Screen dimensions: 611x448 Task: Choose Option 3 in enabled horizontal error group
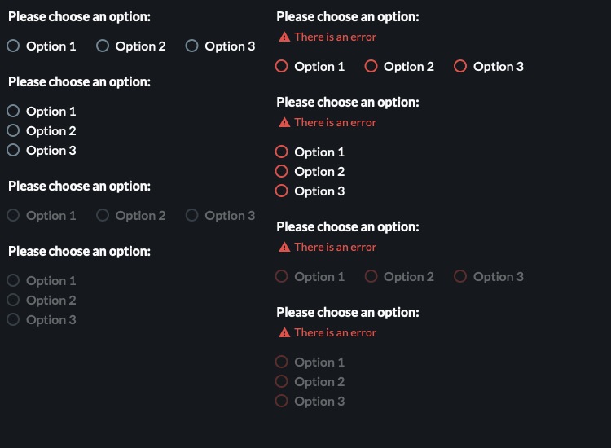(460, 67)
